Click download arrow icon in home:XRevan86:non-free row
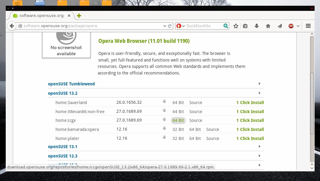This screenshot has width=320, height=181. coord(164,110)
